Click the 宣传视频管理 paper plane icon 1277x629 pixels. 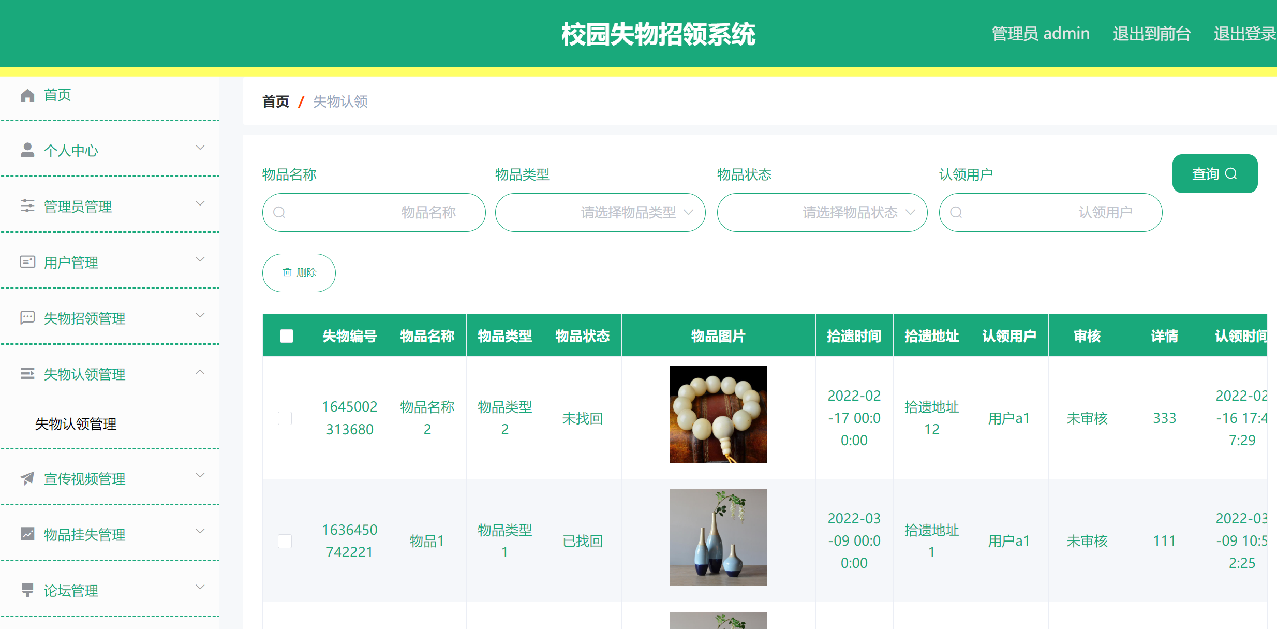coord(27,478)
